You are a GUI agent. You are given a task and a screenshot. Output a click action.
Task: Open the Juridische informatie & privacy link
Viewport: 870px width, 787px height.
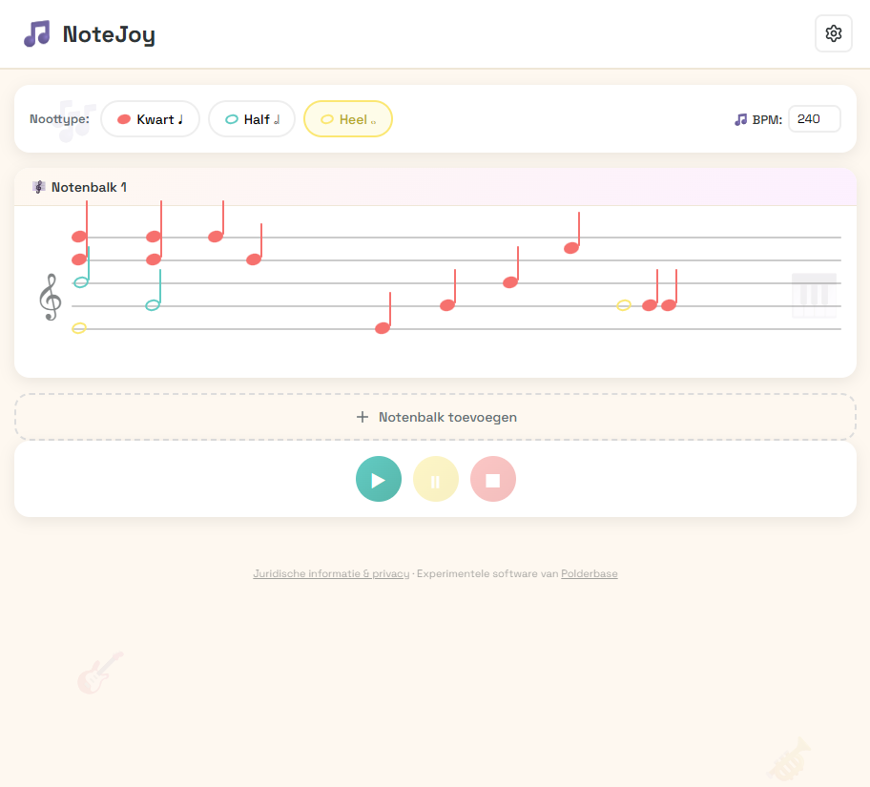331,573
